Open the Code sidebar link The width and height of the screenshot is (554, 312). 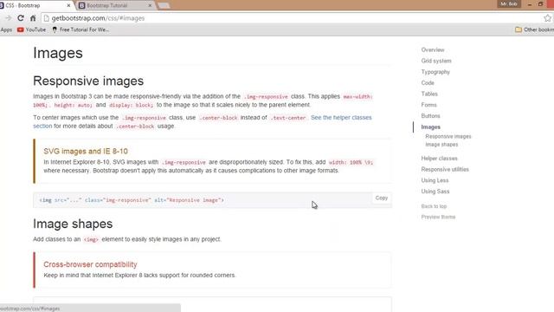[x=428, y=83]
